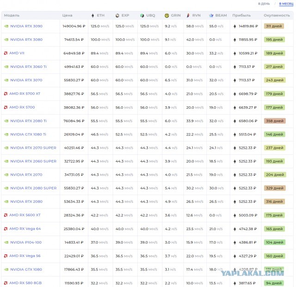Click the NVIDIA logo beside RTX 3090
The width and height of the screenshot is (296, 287).
6,26
